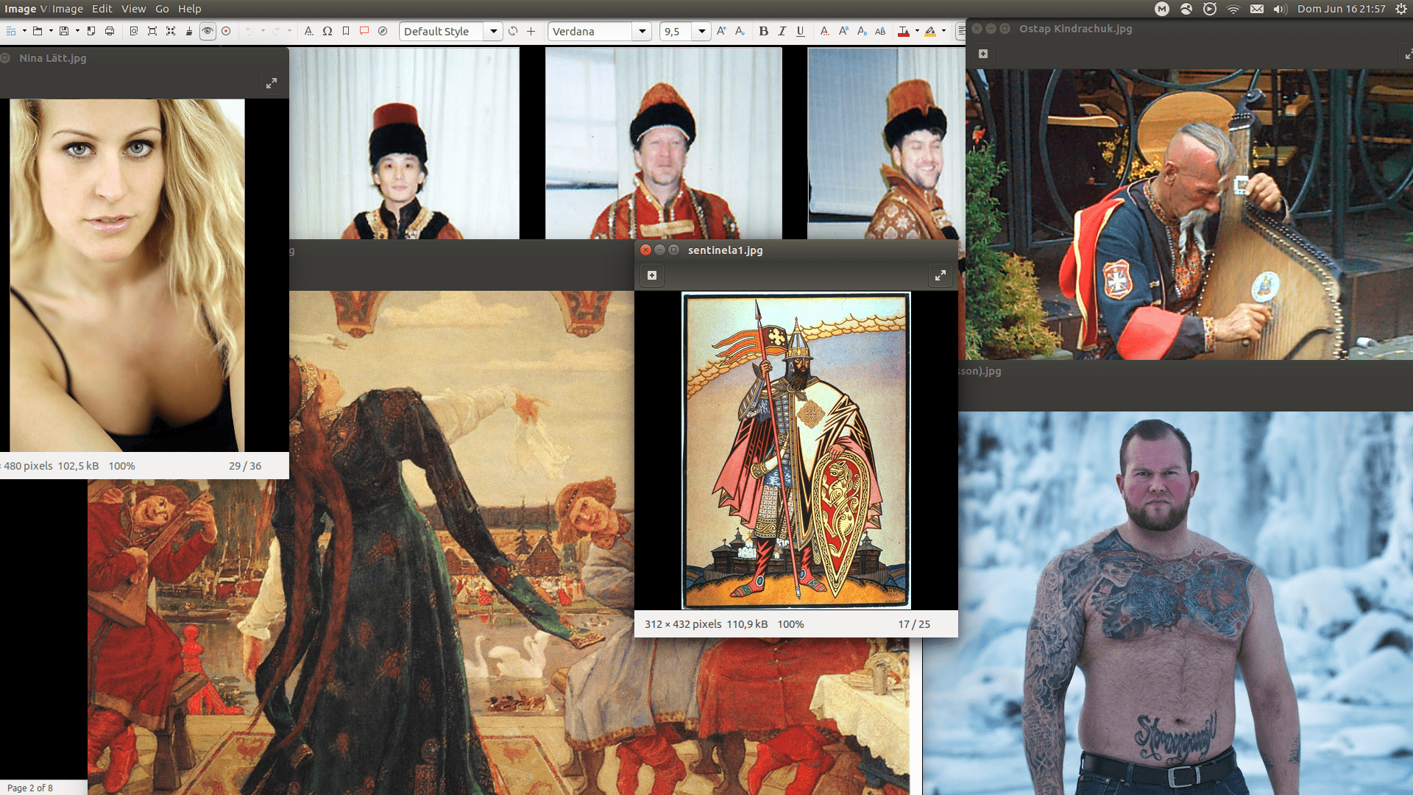Screen dimensions: 1413x795
Task: Open the Image menu
Action: 68,9
